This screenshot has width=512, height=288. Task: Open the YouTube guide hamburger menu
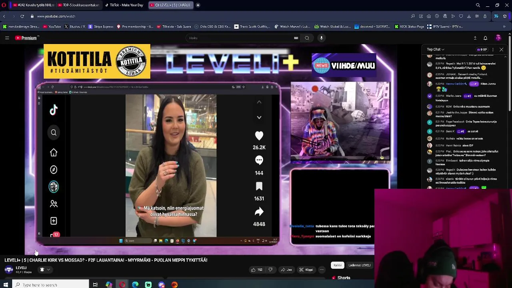[7, 38]
